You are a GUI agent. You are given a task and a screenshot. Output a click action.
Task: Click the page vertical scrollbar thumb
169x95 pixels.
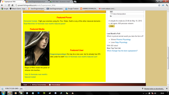pos(168,58)
